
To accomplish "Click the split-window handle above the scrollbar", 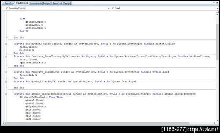I will click(217, 12).
